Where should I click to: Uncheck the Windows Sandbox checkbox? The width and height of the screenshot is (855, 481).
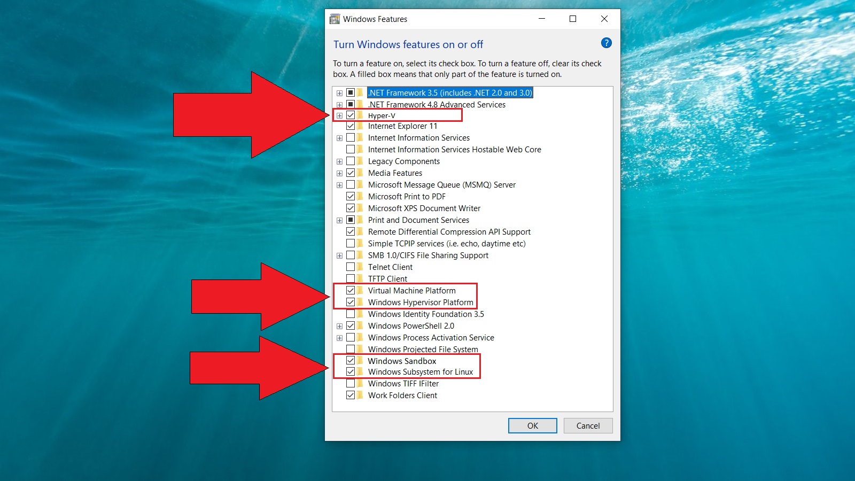pos(351,361)
